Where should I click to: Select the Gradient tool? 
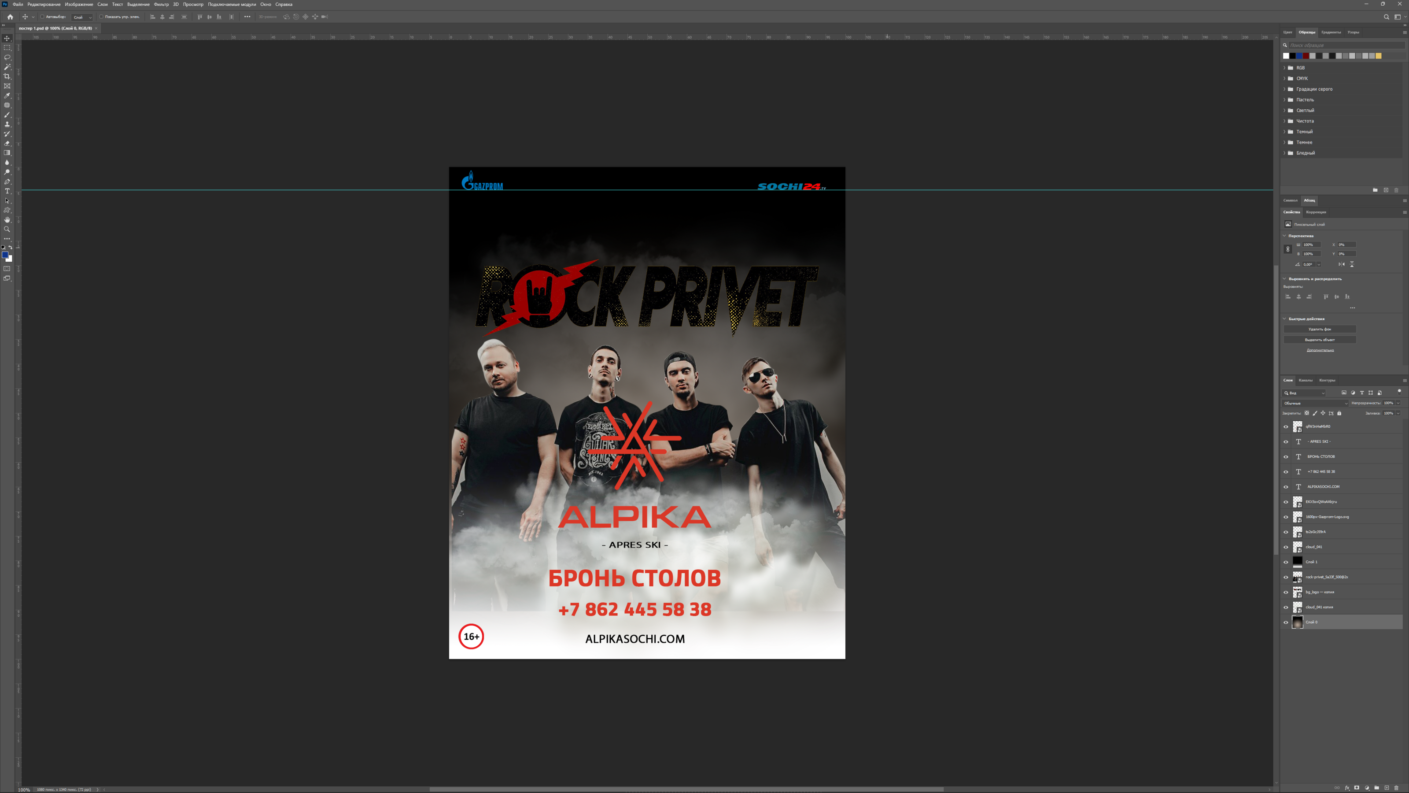(7, 153)
